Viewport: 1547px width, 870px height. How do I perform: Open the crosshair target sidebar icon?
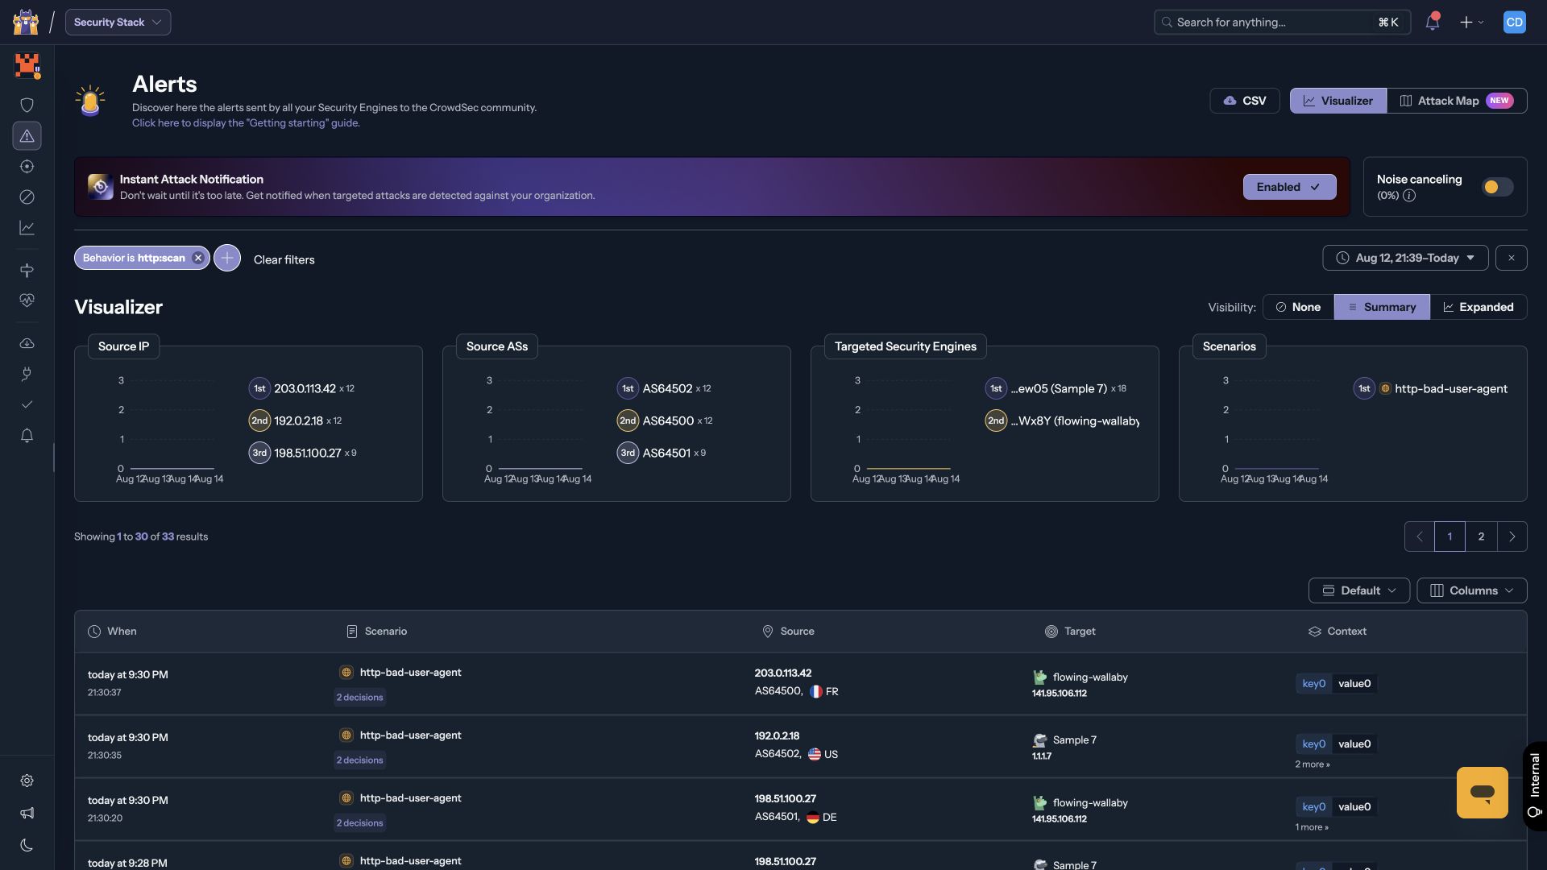27,166
